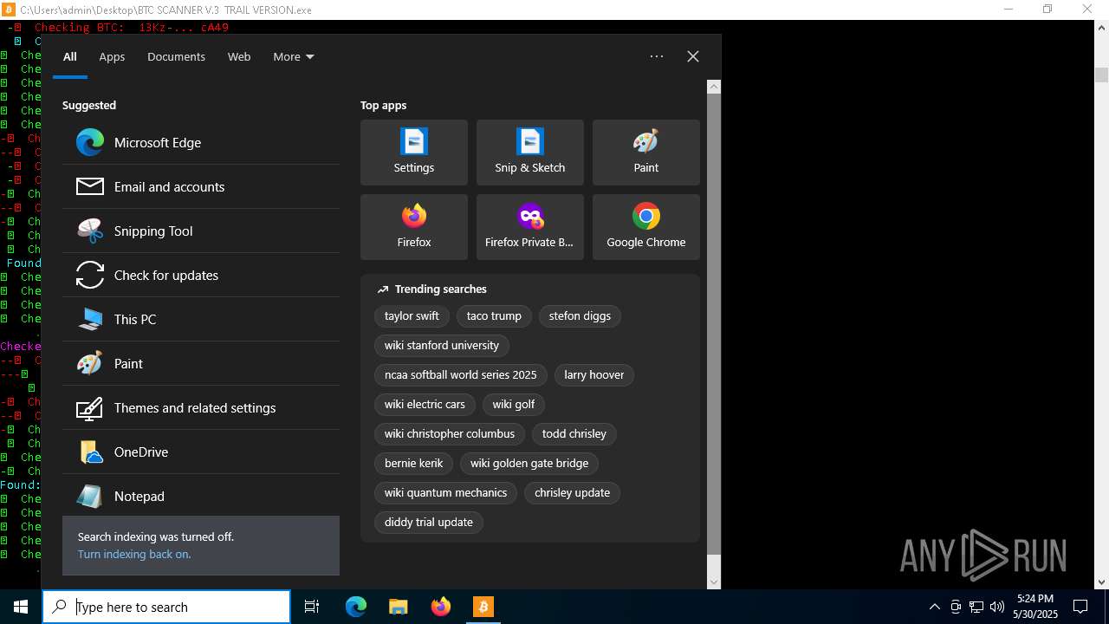The width and height of the screenshot is (1109, 624).
Task: Open Task View on taskbar
Action: tap(312, 607)
